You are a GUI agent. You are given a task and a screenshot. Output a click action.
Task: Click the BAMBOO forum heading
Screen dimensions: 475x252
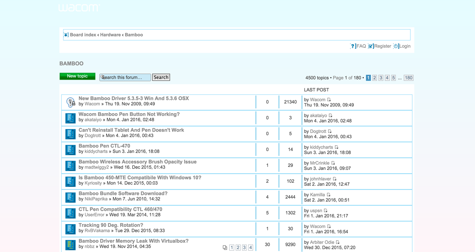(x=71, y=63)
